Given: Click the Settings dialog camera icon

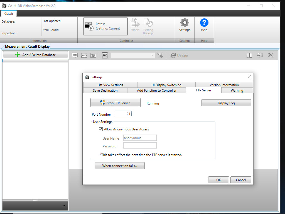Looking at the screenshot, I should pyautogui.click(x=87, y=77).
